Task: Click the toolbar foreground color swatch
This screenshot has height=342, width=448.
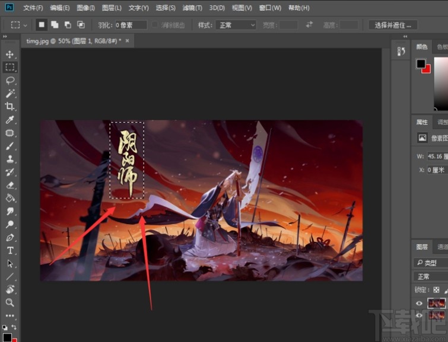Action: 7,337
